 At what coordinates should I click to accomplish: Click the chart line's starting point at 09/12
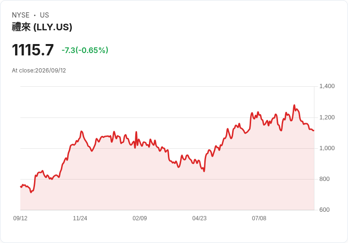tap(21, 187)
